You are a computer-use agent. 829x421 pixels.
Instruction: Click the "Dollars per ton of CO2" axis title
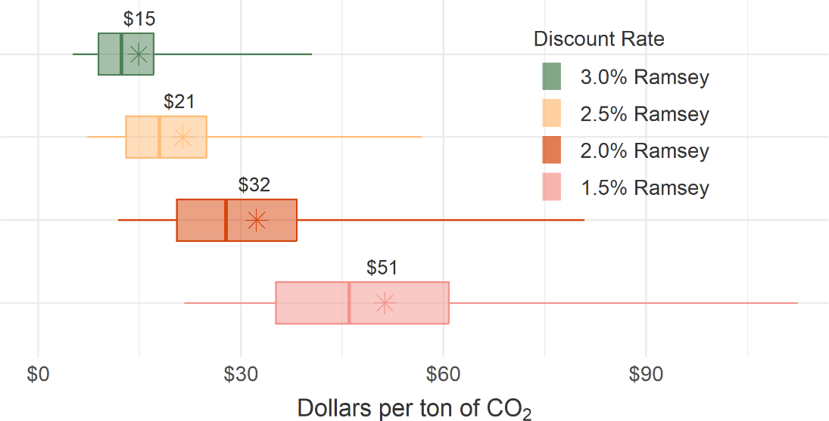coord(414,408)
